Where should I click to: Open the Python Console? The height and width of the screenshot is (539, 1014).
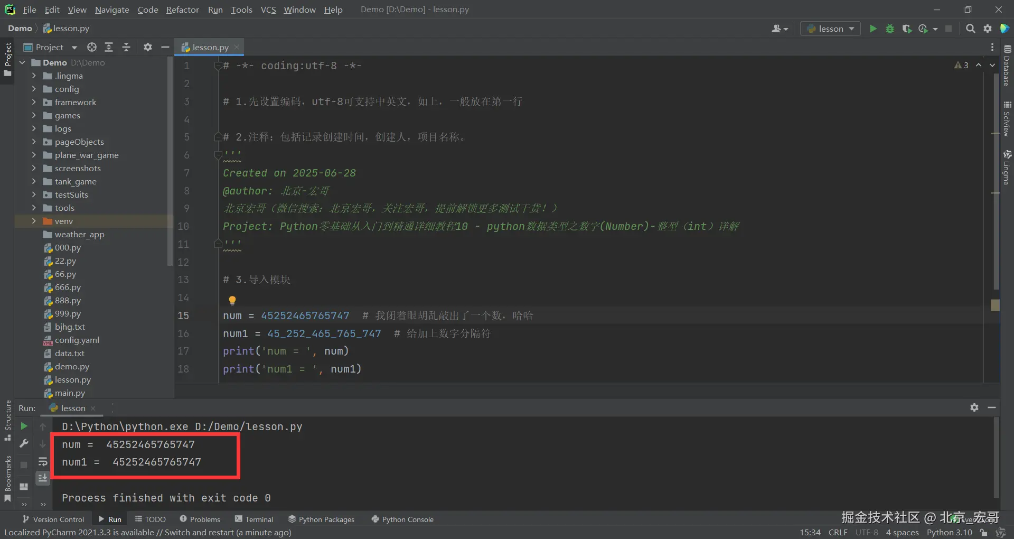click(x=402, y=519)
